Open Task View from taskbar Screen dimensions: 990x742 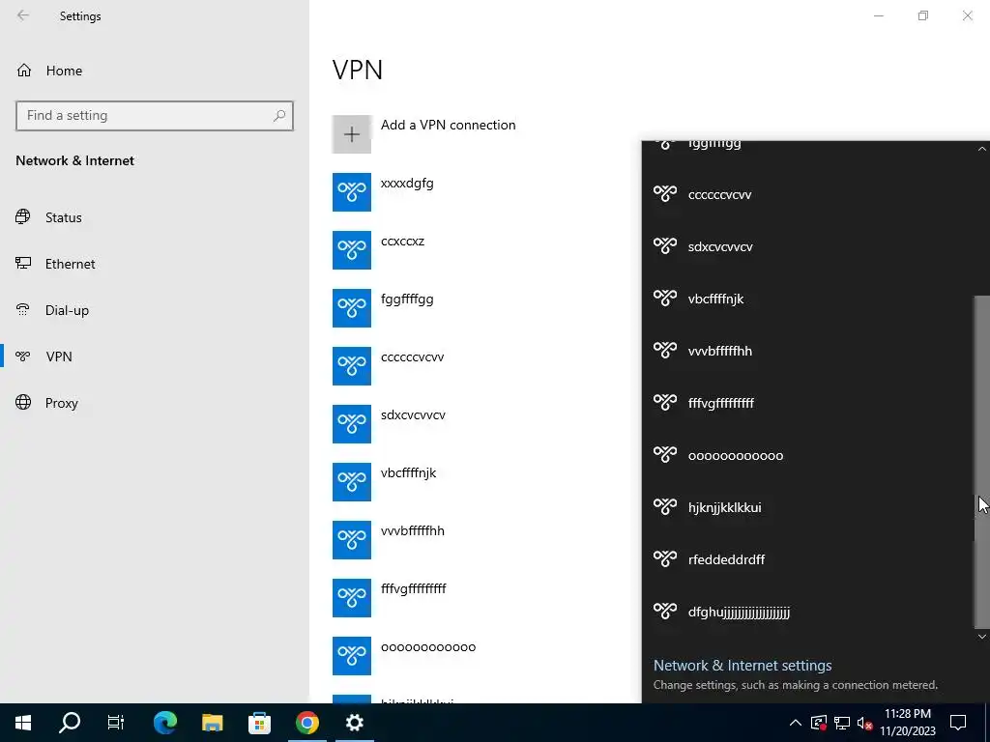pos(116,723)
